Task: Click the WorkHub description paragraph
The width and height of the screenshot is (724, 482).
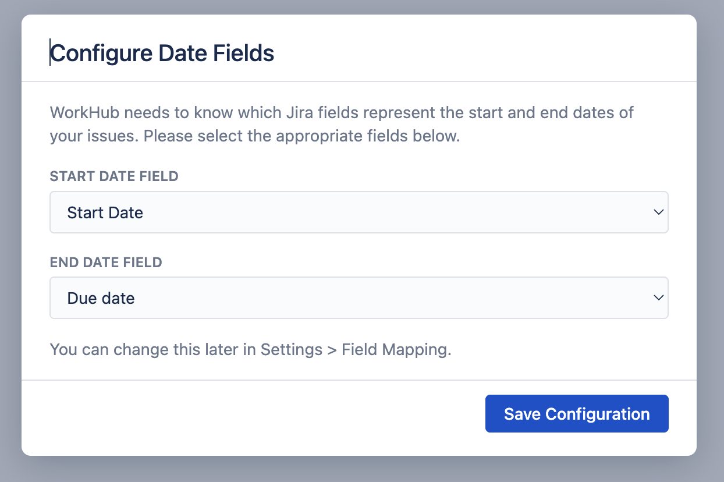Action: coord(342,124)
